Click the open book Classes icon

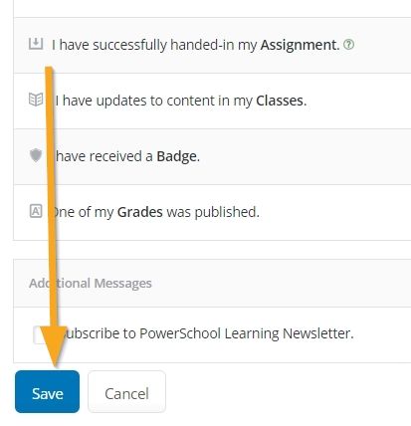click(36, 100)
